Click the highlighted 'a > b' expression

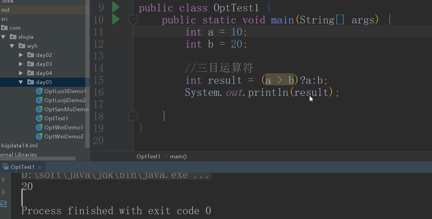(x=279, y=80)
